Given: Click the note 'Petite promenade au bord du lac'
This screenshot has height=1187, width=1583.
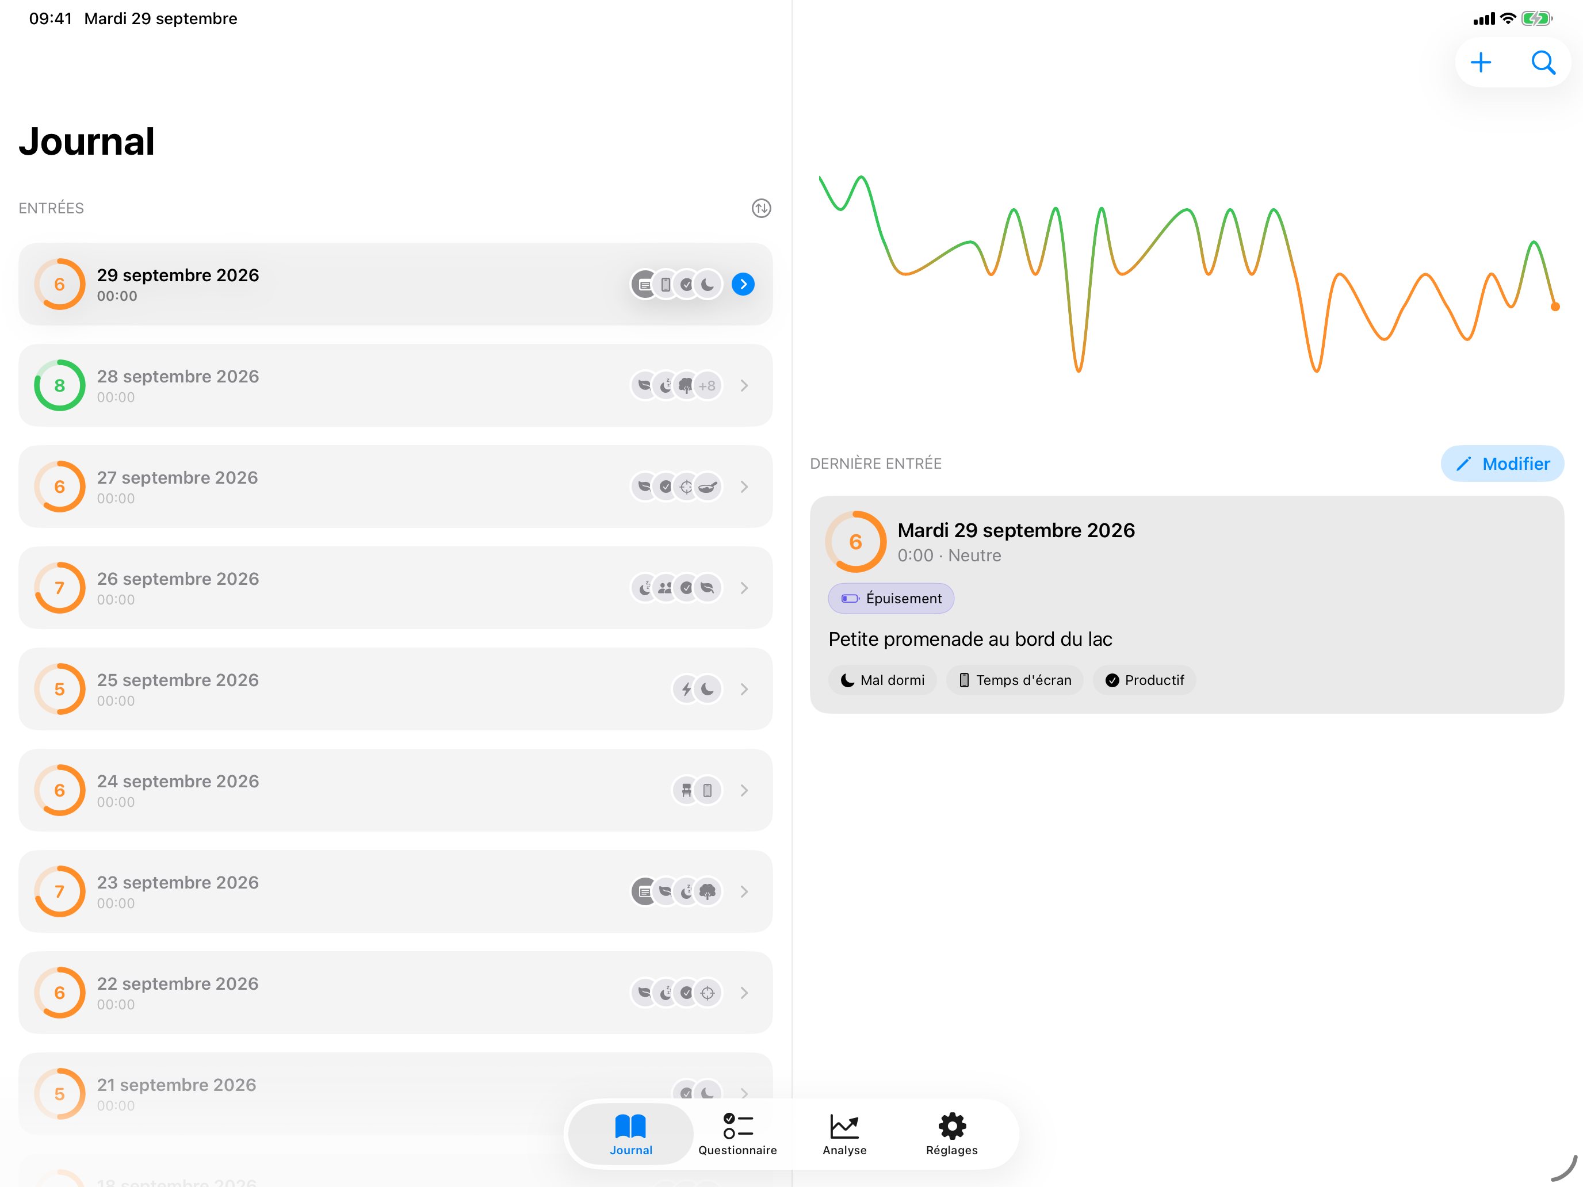Looking at the screenshot, I should tap(970, 640).
